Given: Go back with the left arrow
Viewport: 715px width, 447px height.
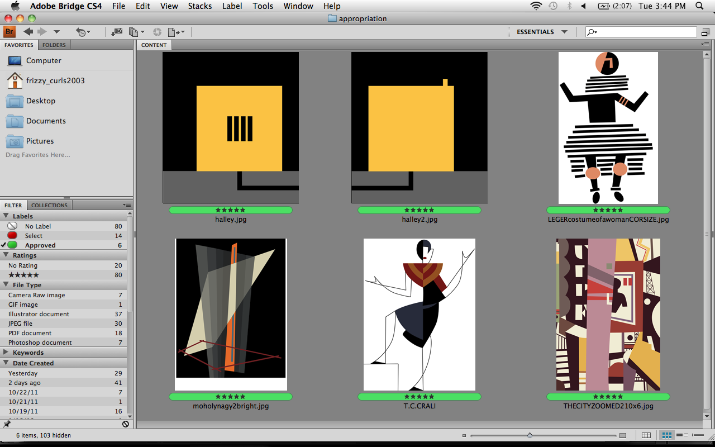Looking at the screenshot, I should coord(28,32).
